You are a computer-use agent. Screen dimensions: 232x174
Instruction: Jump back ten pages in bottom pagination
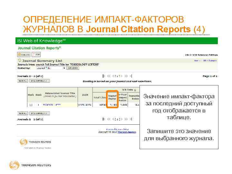109,119
